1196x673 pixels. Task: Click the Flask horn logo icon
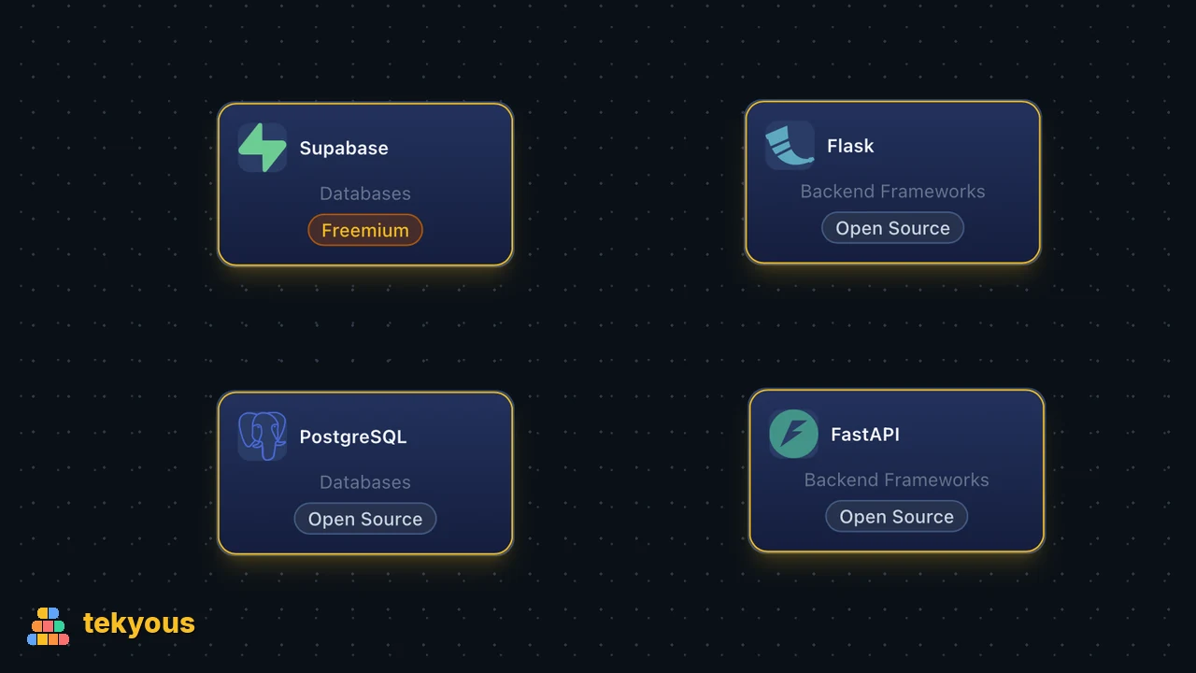click(x=790, y=146)
